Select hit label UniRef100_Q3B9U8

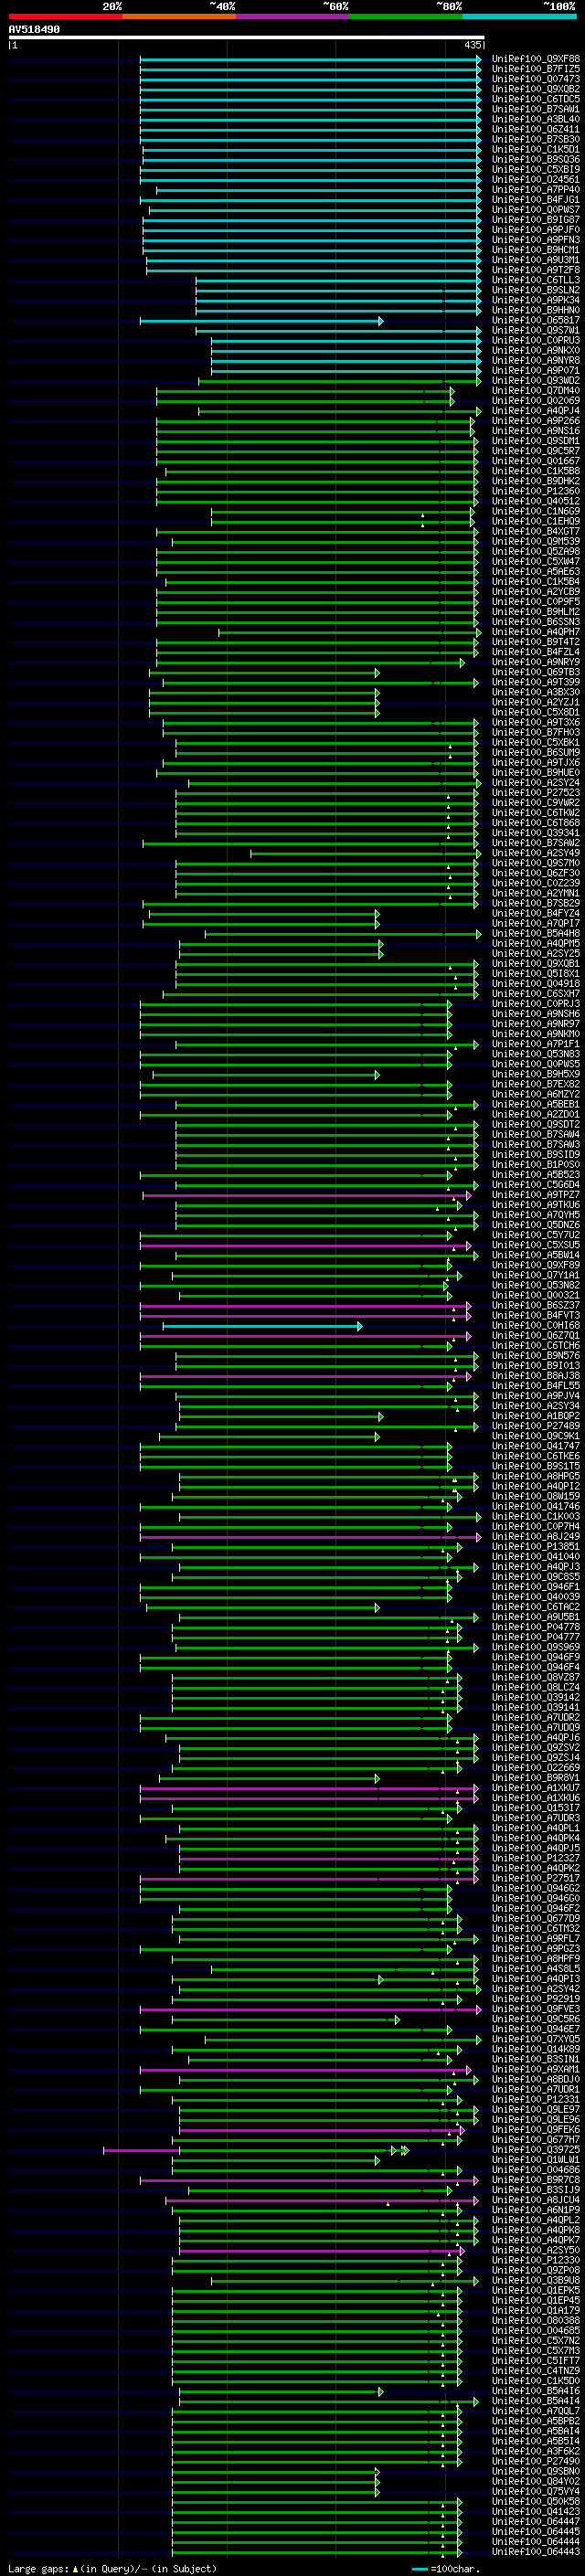click(x=536, y=2281)
